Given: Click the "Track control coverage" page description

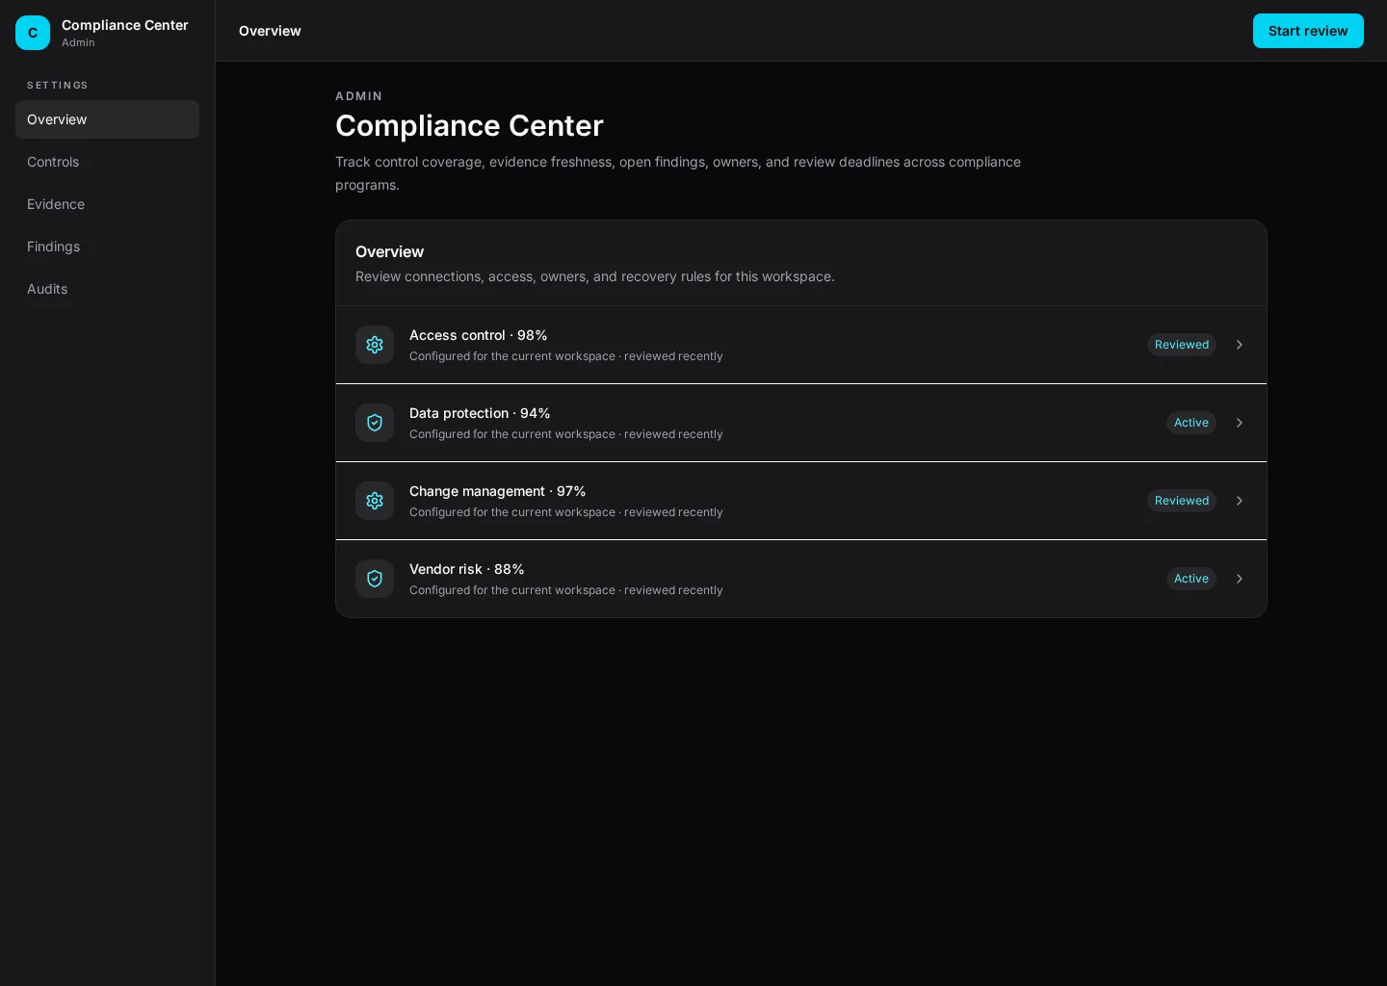Looking at the screenshot, I should tap(678, 173).
